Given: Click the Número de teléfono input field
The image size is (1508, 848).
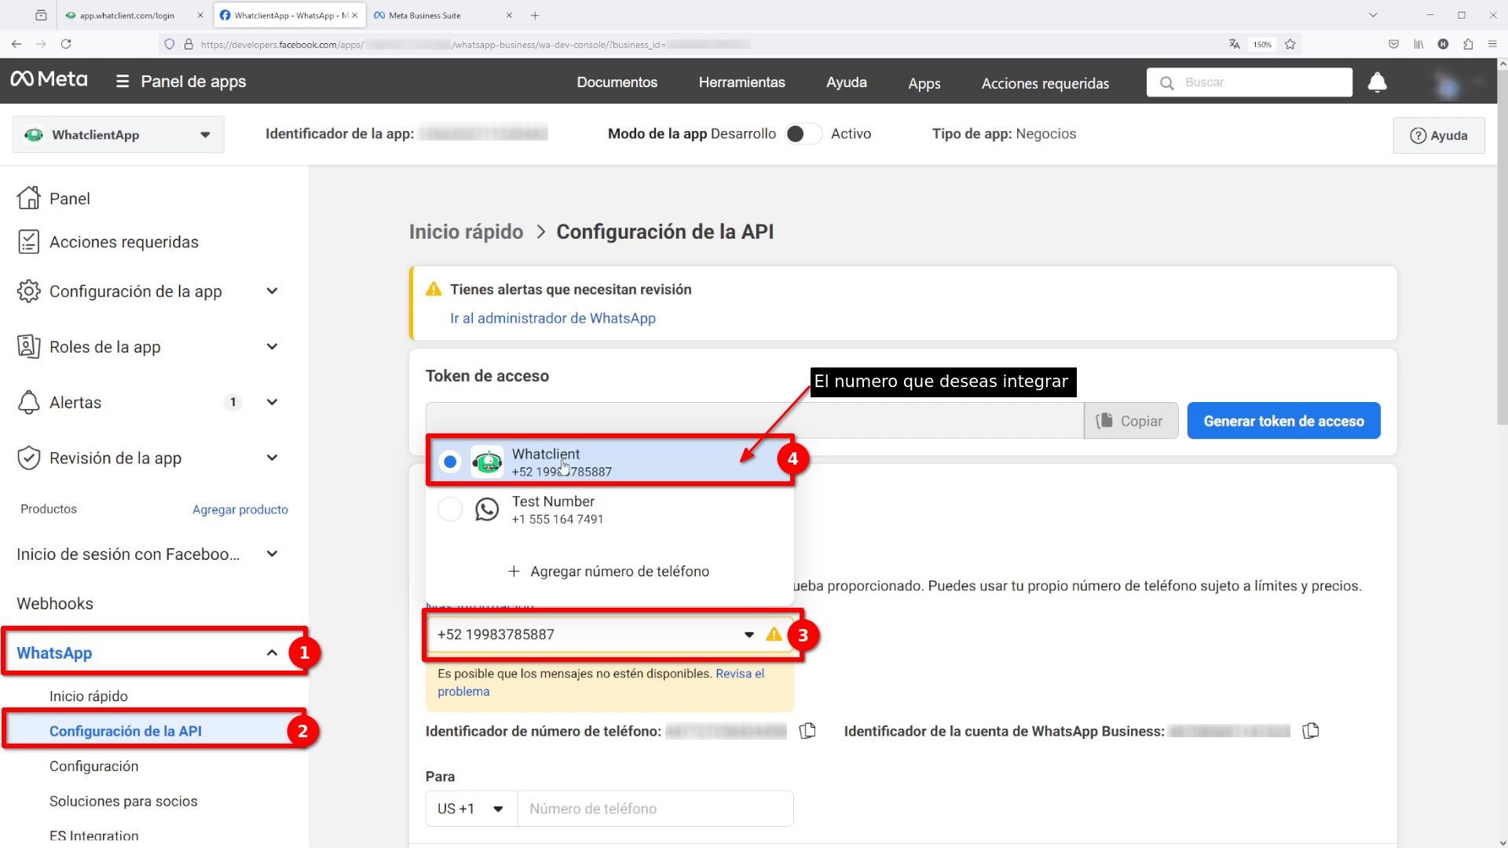Looking at the screenshot, I should pos(655,809).
